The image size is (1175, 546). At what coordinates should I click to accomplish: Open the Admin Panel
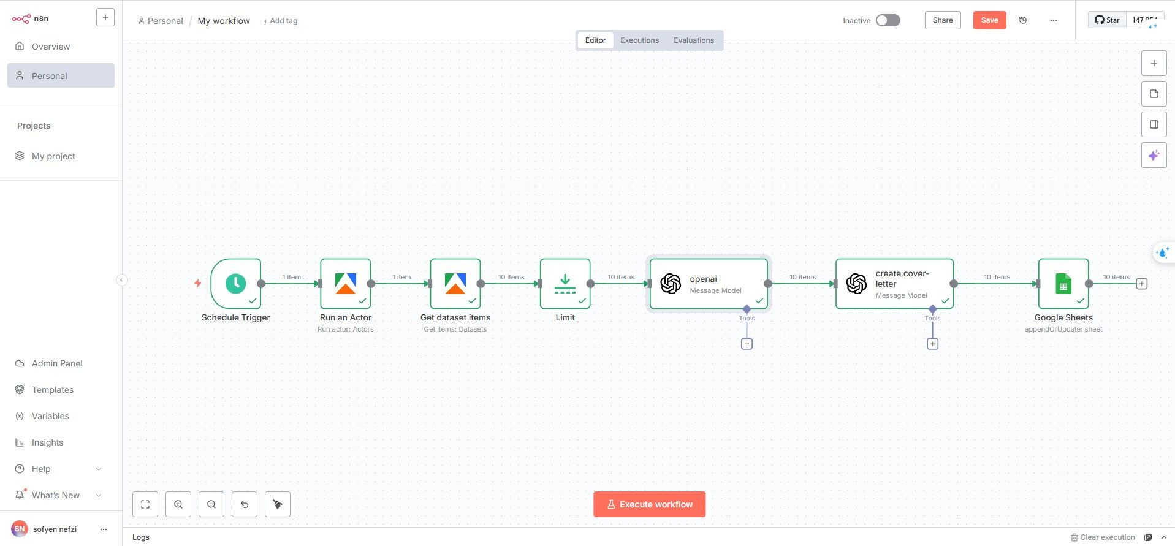pos(61,363)
